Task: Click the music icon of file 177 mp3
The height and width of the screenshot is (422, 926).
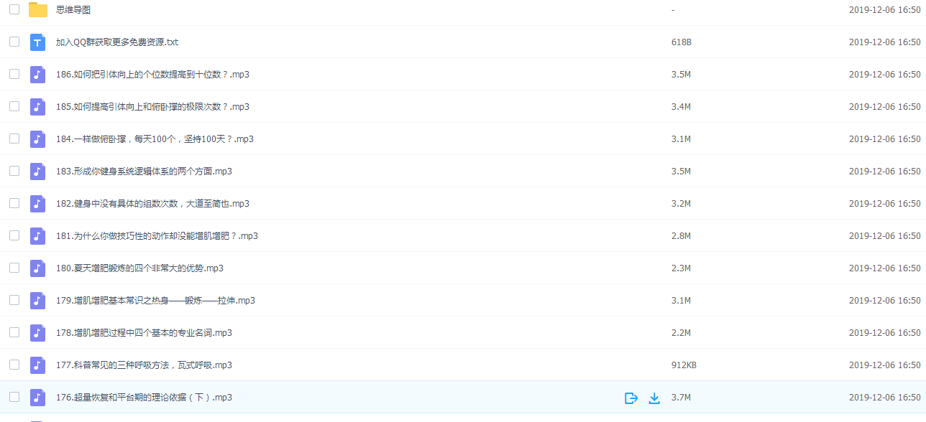Action: click(38, 365)
